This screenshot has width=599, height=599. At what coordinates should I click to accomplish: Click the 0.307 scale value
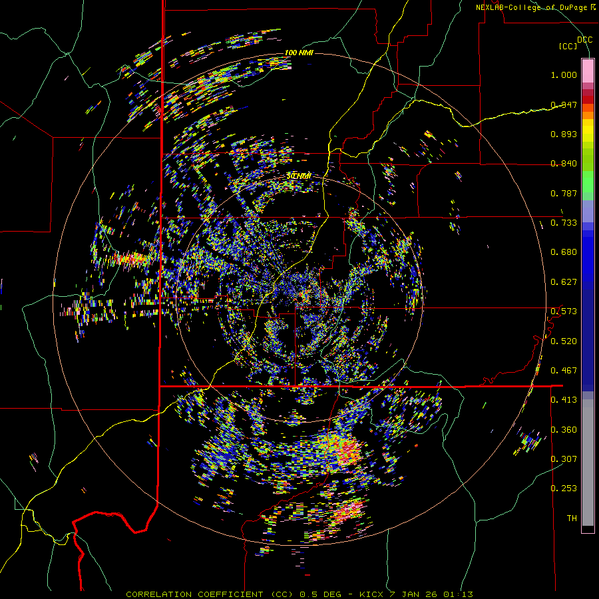point(564,459)
